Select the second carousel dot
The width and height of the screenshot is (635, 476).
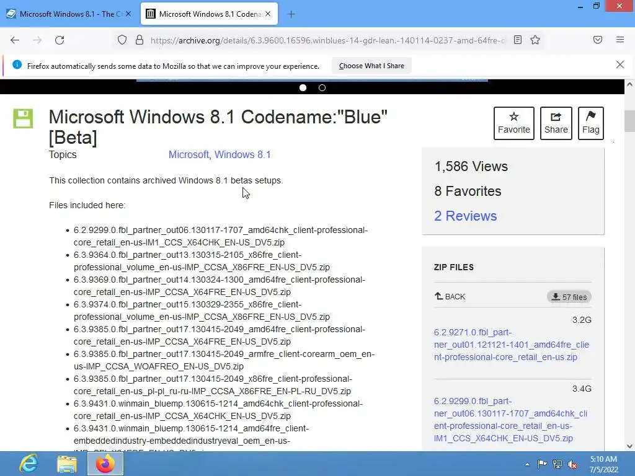[322, 87]
